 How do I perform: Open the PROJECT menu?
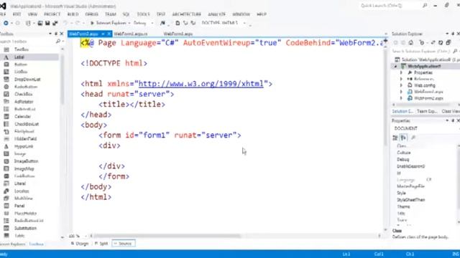[52, 14]
